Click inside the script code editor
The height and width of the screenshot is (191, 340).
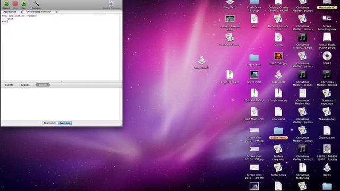pos(60,47)
